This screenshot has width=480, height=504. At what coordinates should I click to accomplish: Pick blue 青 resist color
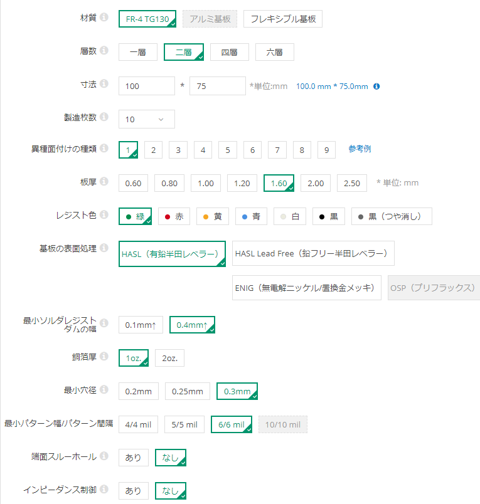[251, 216]
